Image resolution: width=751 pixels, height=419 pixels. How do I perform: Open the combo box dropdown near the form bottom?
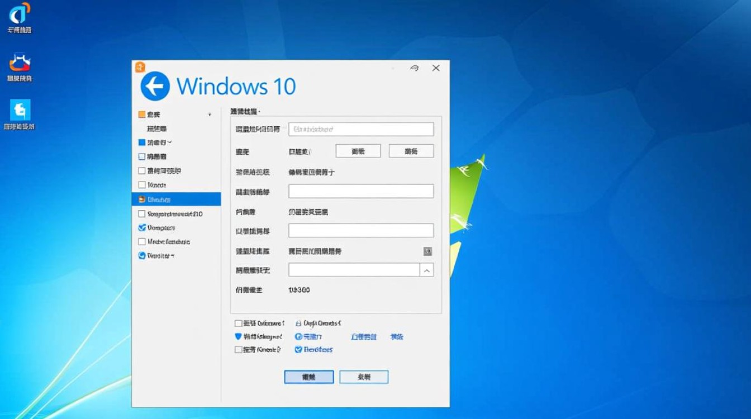pos(428,270)
